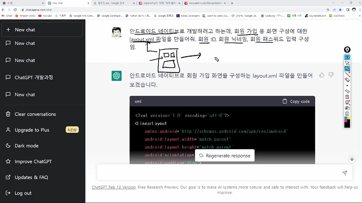Viewport: 362px width, 203px height.
Task: Click the thumbs down icon on the response
Action: pos(331,75)
